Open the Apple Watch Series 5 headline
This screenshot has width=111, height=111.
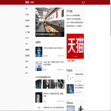(54, 108)
